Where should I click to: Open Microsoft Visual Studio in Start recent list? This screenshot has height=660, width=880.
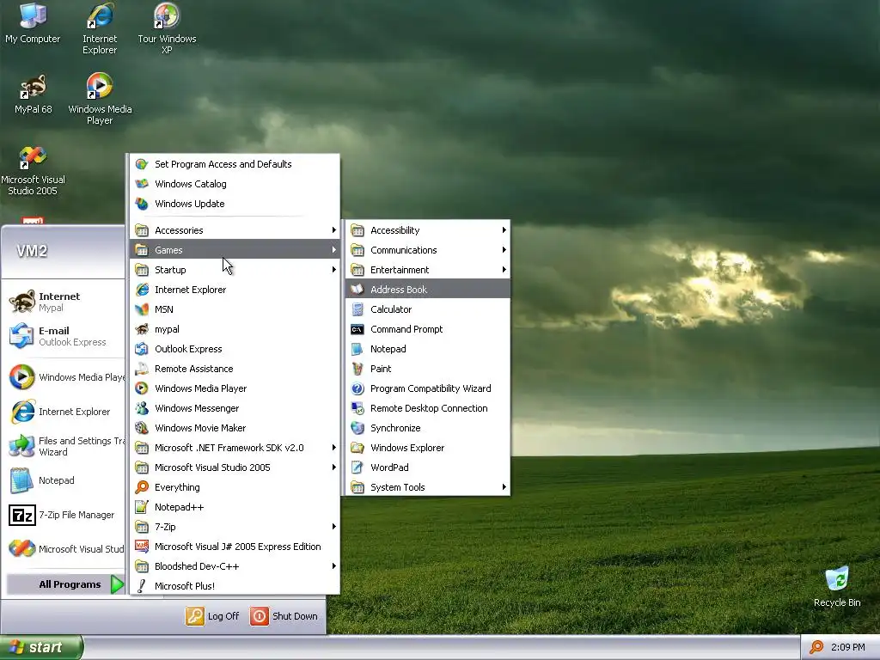coord(64,549)
